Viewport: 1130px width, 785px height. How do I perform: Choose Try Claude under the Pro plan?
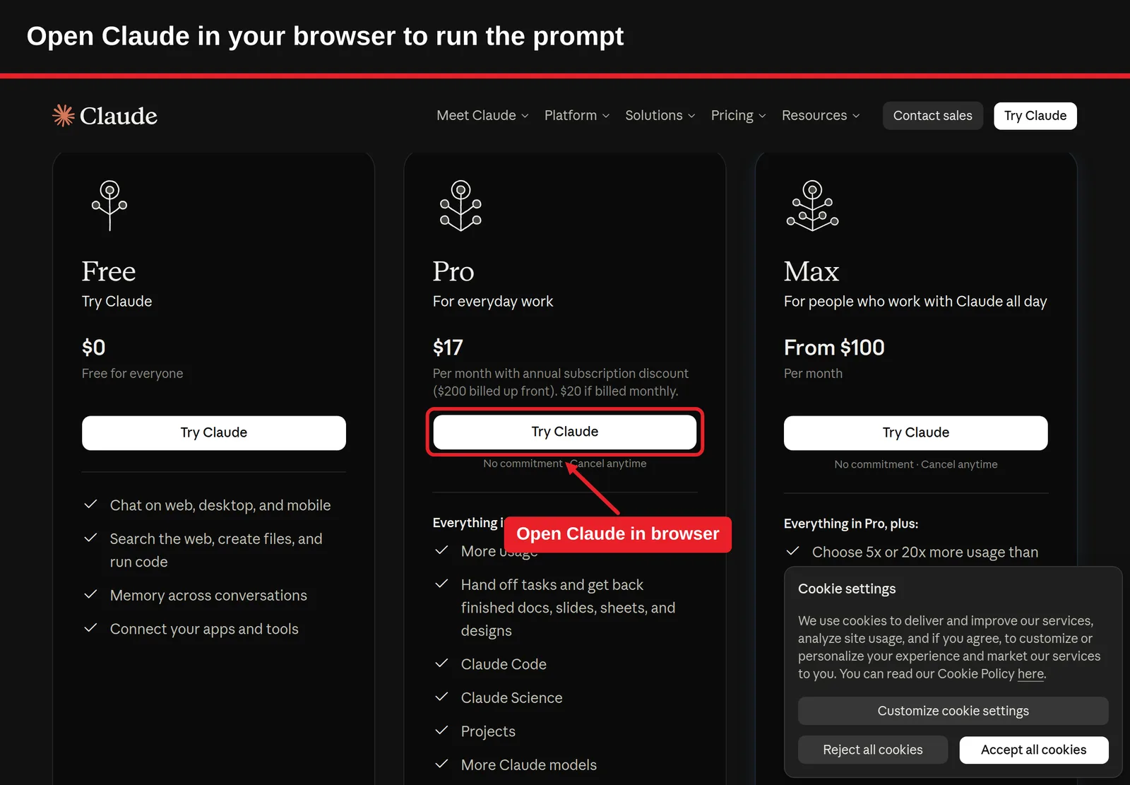pyautogui.click(x=565, y=432)
